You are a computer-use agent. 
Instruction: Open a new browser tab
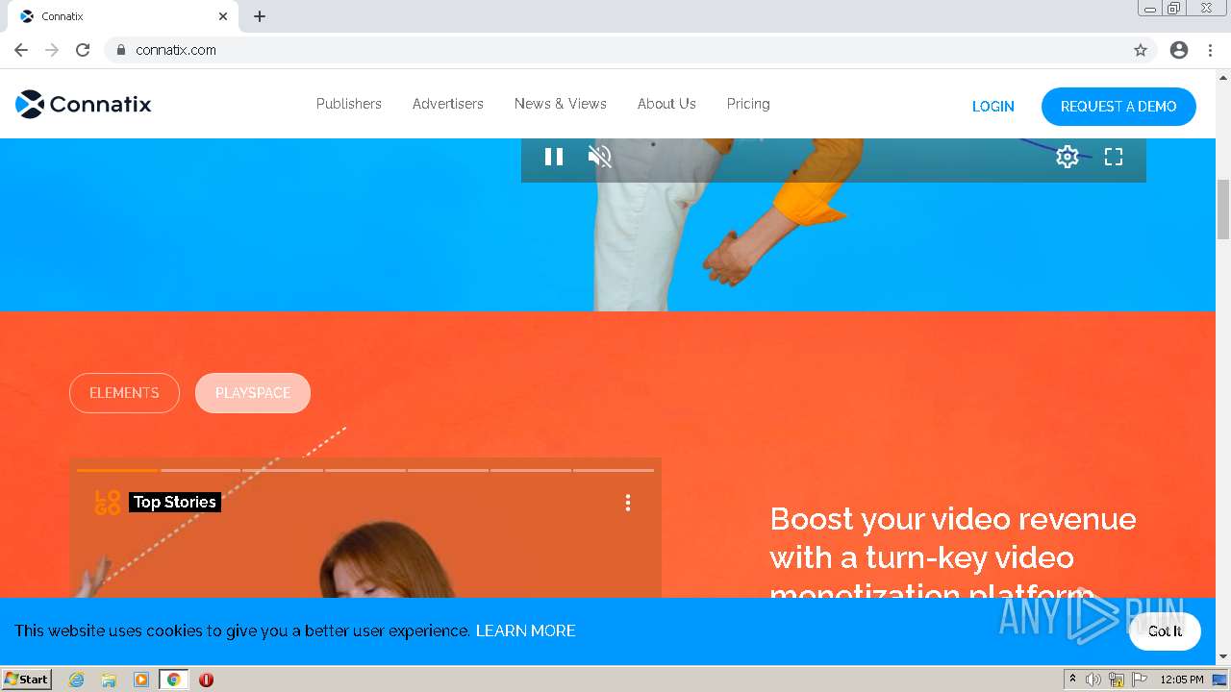coord(260,16)
